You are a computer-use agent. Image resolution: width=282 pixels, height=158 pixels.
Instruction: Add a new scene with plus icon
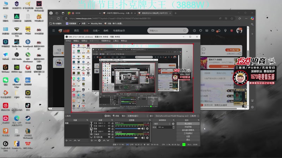tap(67, 140)
